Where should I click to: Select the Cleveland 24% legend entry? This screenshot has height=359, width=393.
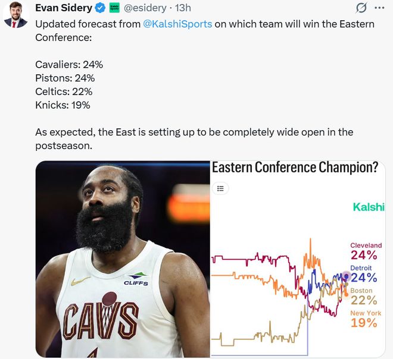(x=364, y=252)
